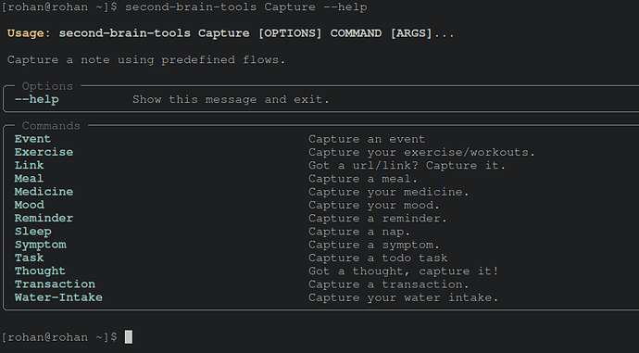Click the Symptom command name
Viewport: 639px width, 353px height.
pyautogui.click(x=41, y=245)
